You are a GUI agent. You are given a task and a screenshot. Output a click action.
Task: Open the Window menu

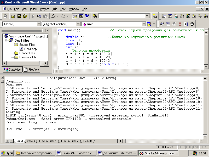pos(74,9)
